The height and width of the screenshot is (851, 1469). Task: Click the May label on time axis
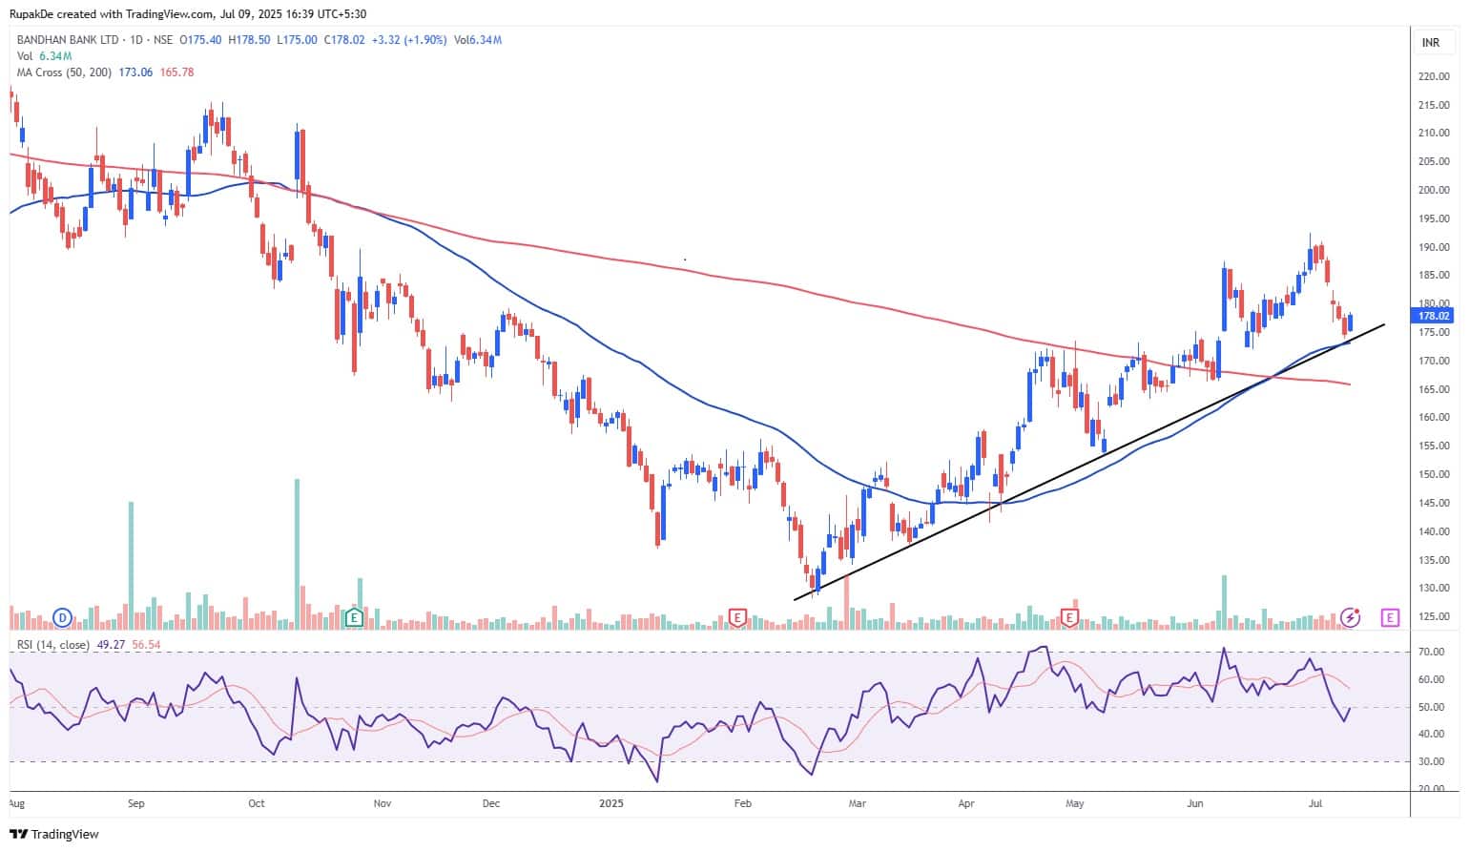pyautogui.click(x=1075, y=803)
